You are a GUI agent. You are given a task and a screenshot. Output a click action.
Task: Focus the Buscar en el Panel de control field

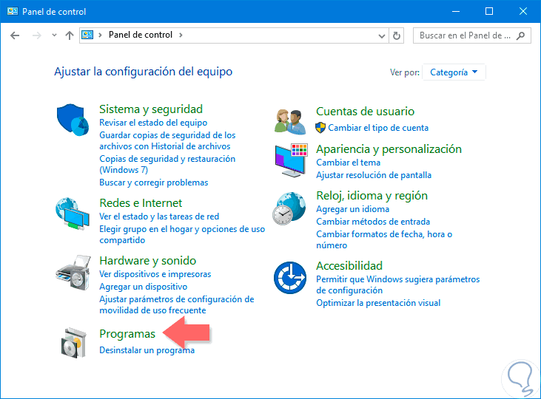471,35
